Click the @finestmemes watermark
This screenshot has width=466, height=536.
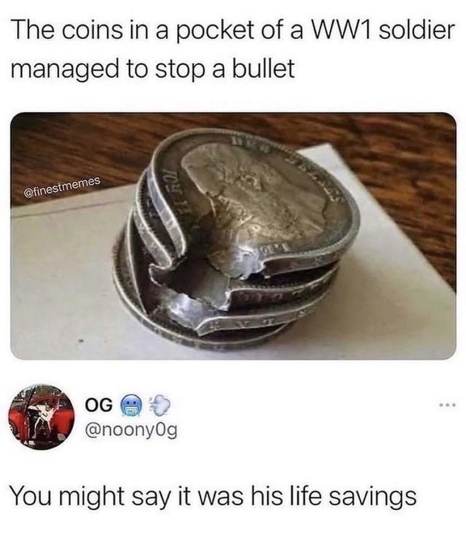pos(62,187)
